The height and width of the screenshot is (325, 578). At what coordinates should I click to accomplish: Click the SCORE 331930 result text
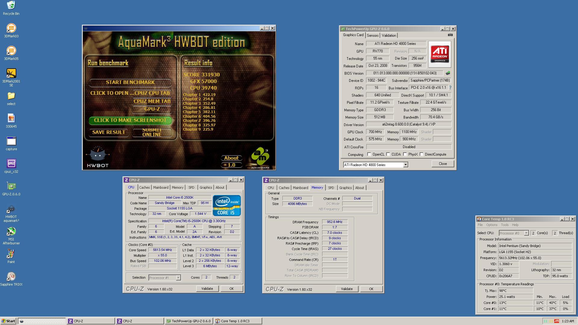(x=201, y=75)
